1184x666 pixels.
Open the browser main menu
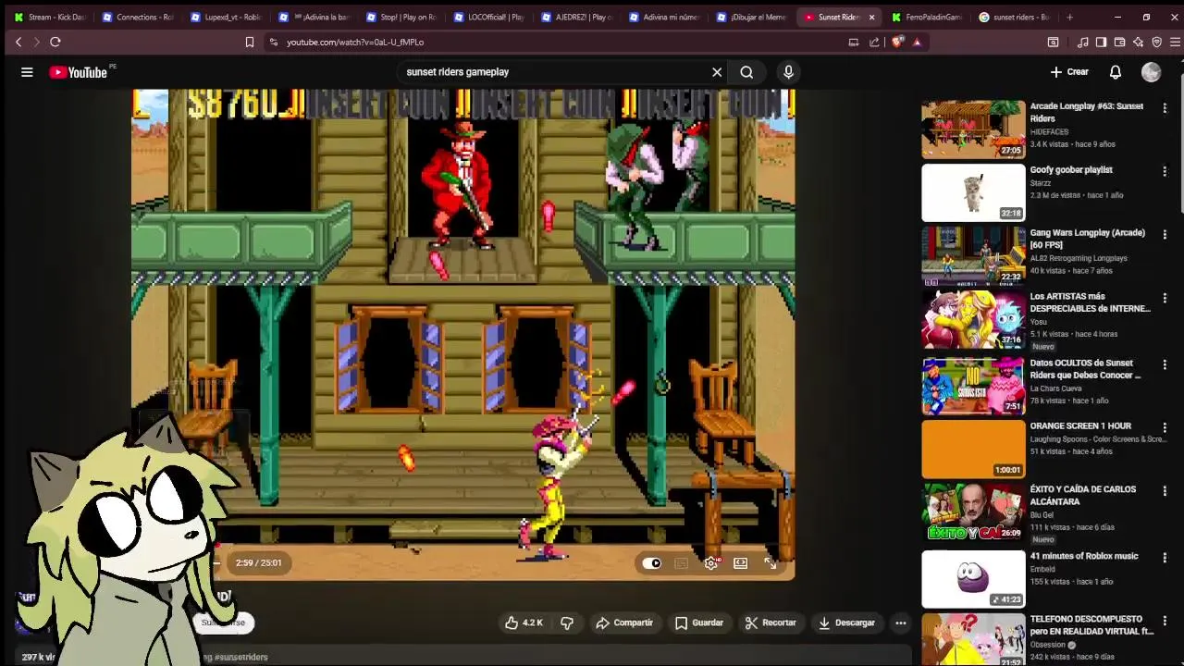click(x=1175, y=42)
